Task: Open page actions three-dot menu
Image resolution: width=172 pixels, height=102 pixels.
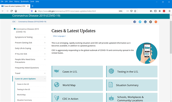Action: click(128, 11)
